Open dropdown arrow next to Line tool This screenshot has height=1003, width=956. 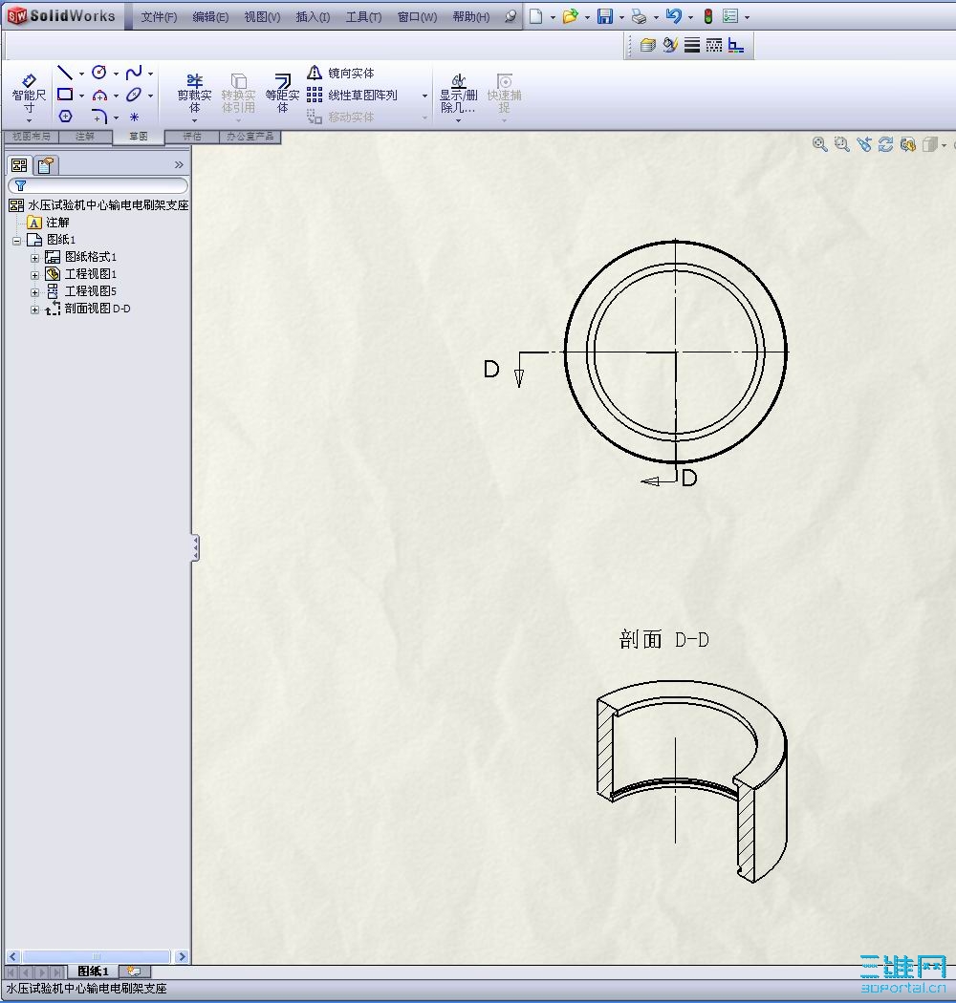pos(81,74)
